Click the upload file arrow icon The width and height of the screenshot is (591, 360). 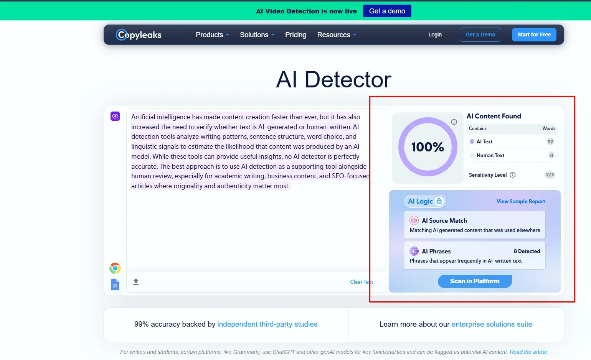pos(136,282)
